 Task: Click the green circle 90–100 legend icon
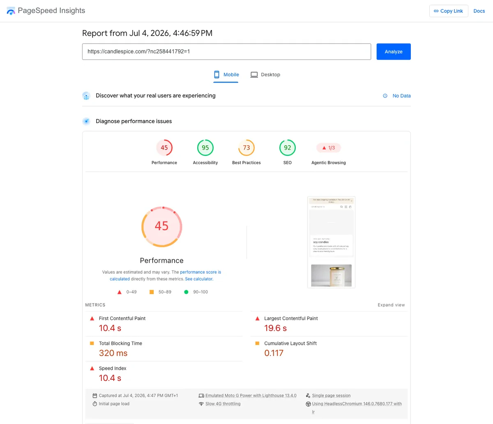(x=186, y=292)
